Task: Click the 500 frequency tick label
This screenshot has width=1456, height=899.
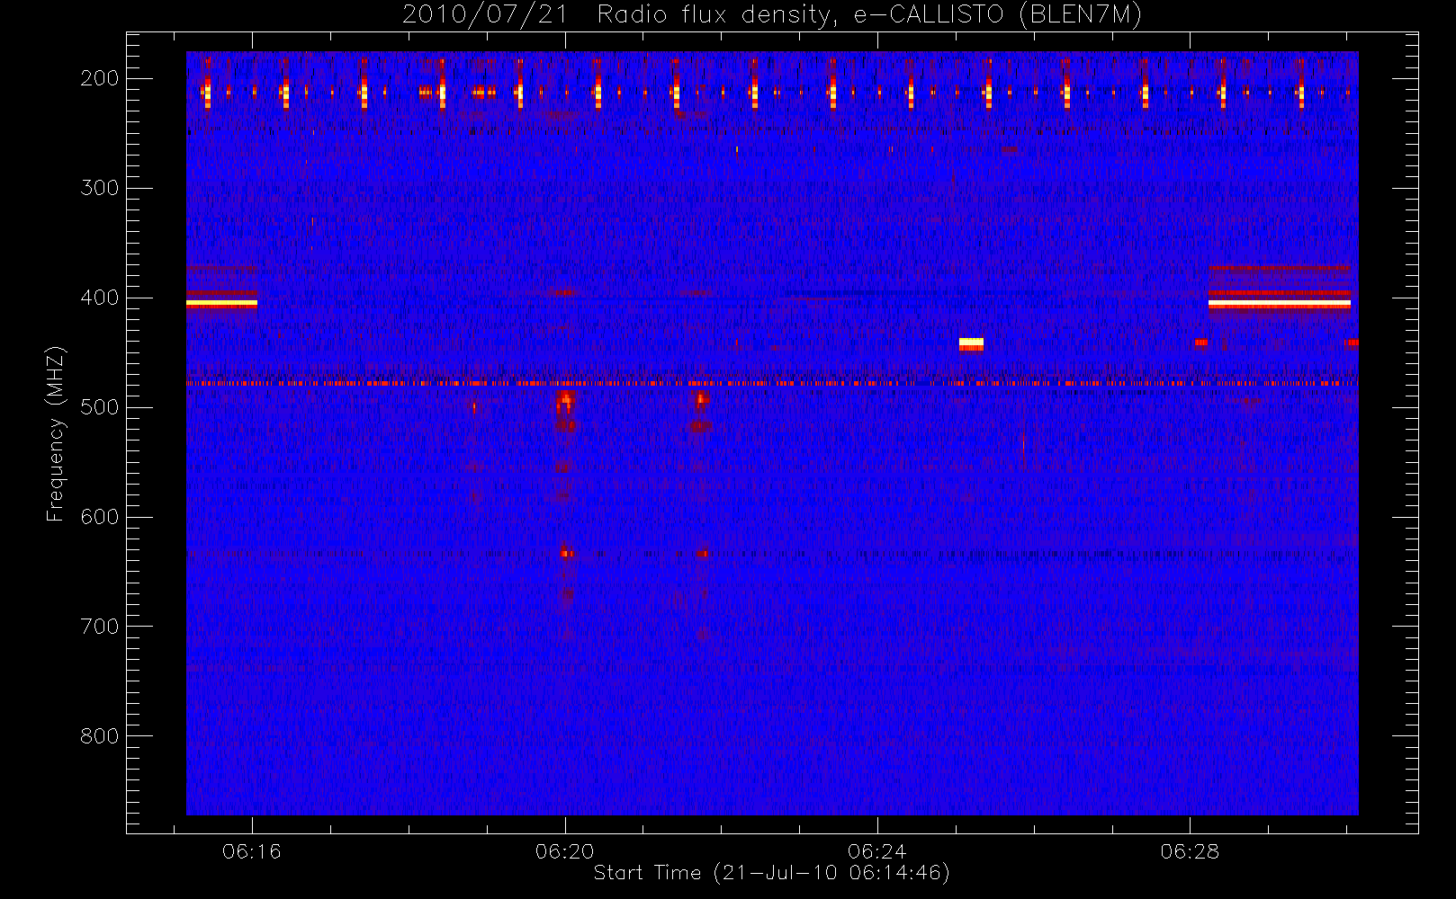Action: 99,408
